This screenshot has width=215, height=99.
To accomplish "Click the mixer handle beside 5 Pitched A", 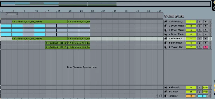I will 210,39.
